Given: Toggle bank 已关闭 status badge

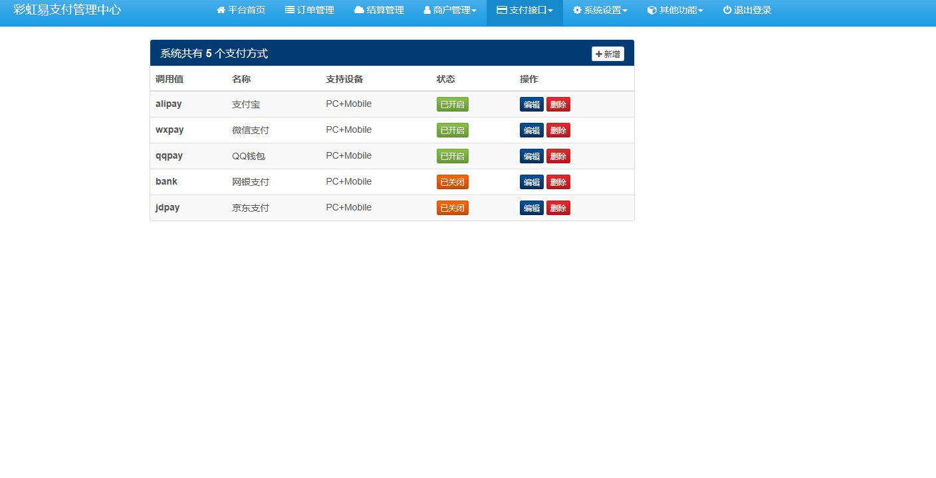Looking at the screenshot, I should click(453, 182).
